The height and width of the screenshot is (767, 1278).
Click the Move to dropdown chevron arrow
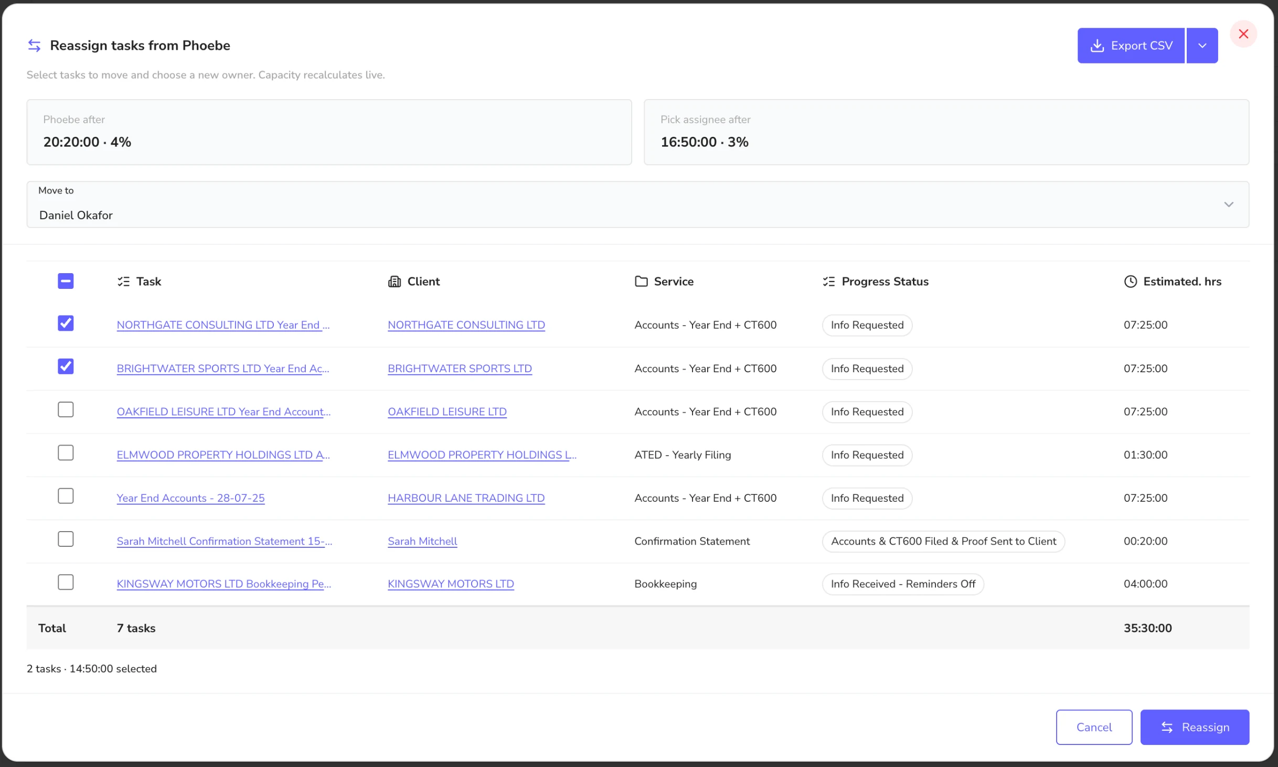click(x=1229, y=204)
